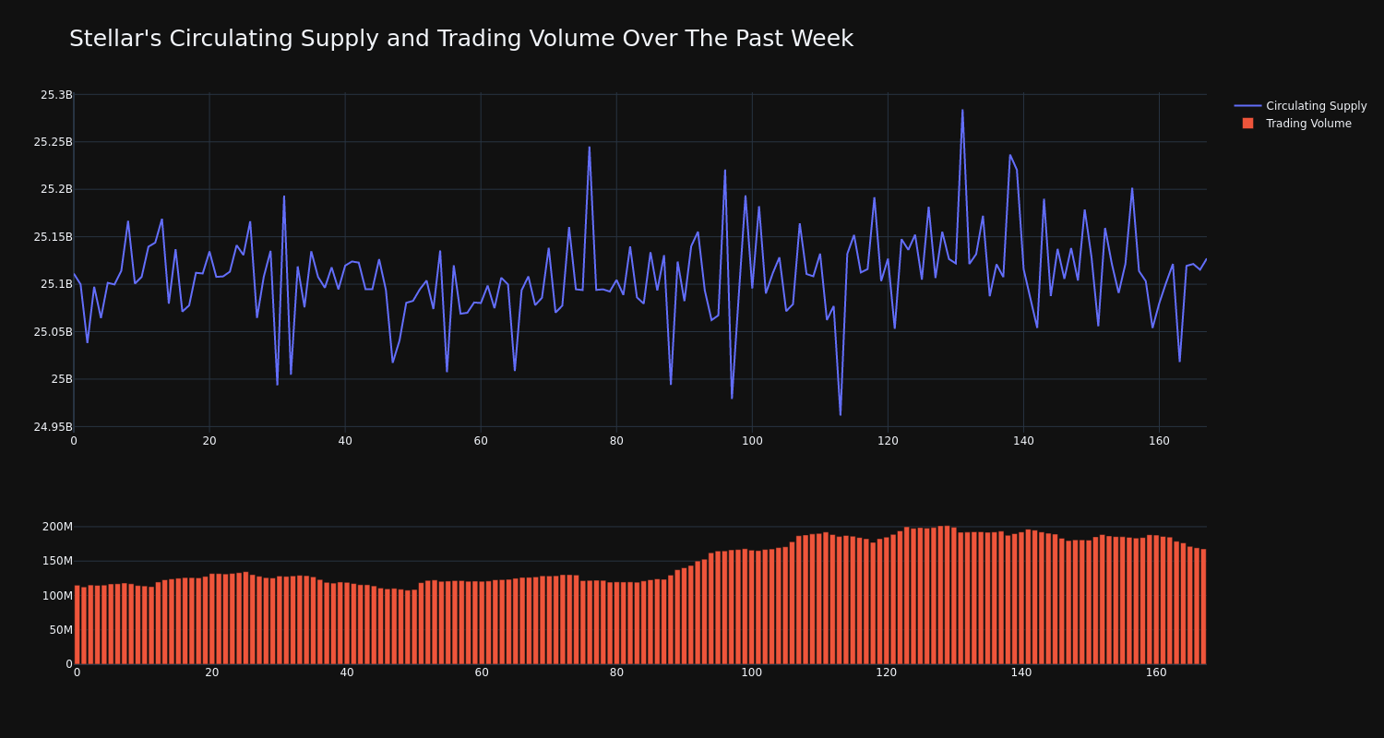
Task: Click the 25.15B y-axis label
Action: click(x=53, y=237)
